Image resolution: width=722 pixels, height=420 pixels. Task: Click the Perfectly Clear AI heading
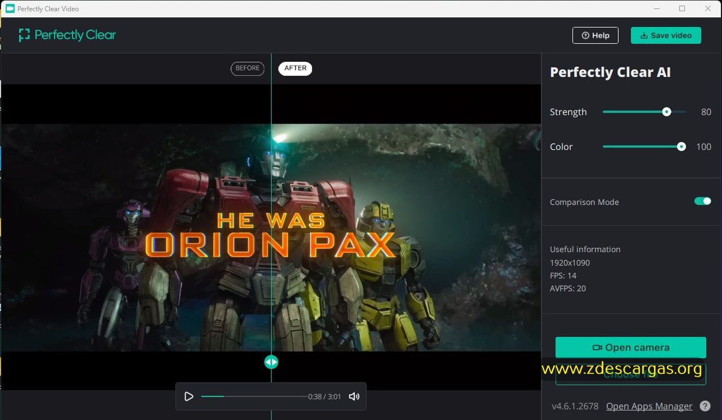(x=610, y=72)
